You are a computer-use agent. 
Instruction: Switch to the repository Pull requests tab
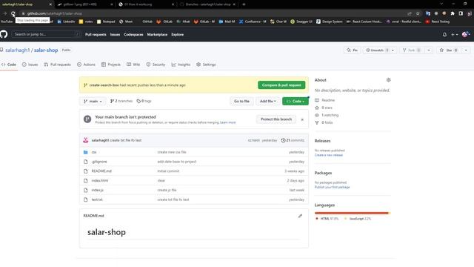coord(58,65)
